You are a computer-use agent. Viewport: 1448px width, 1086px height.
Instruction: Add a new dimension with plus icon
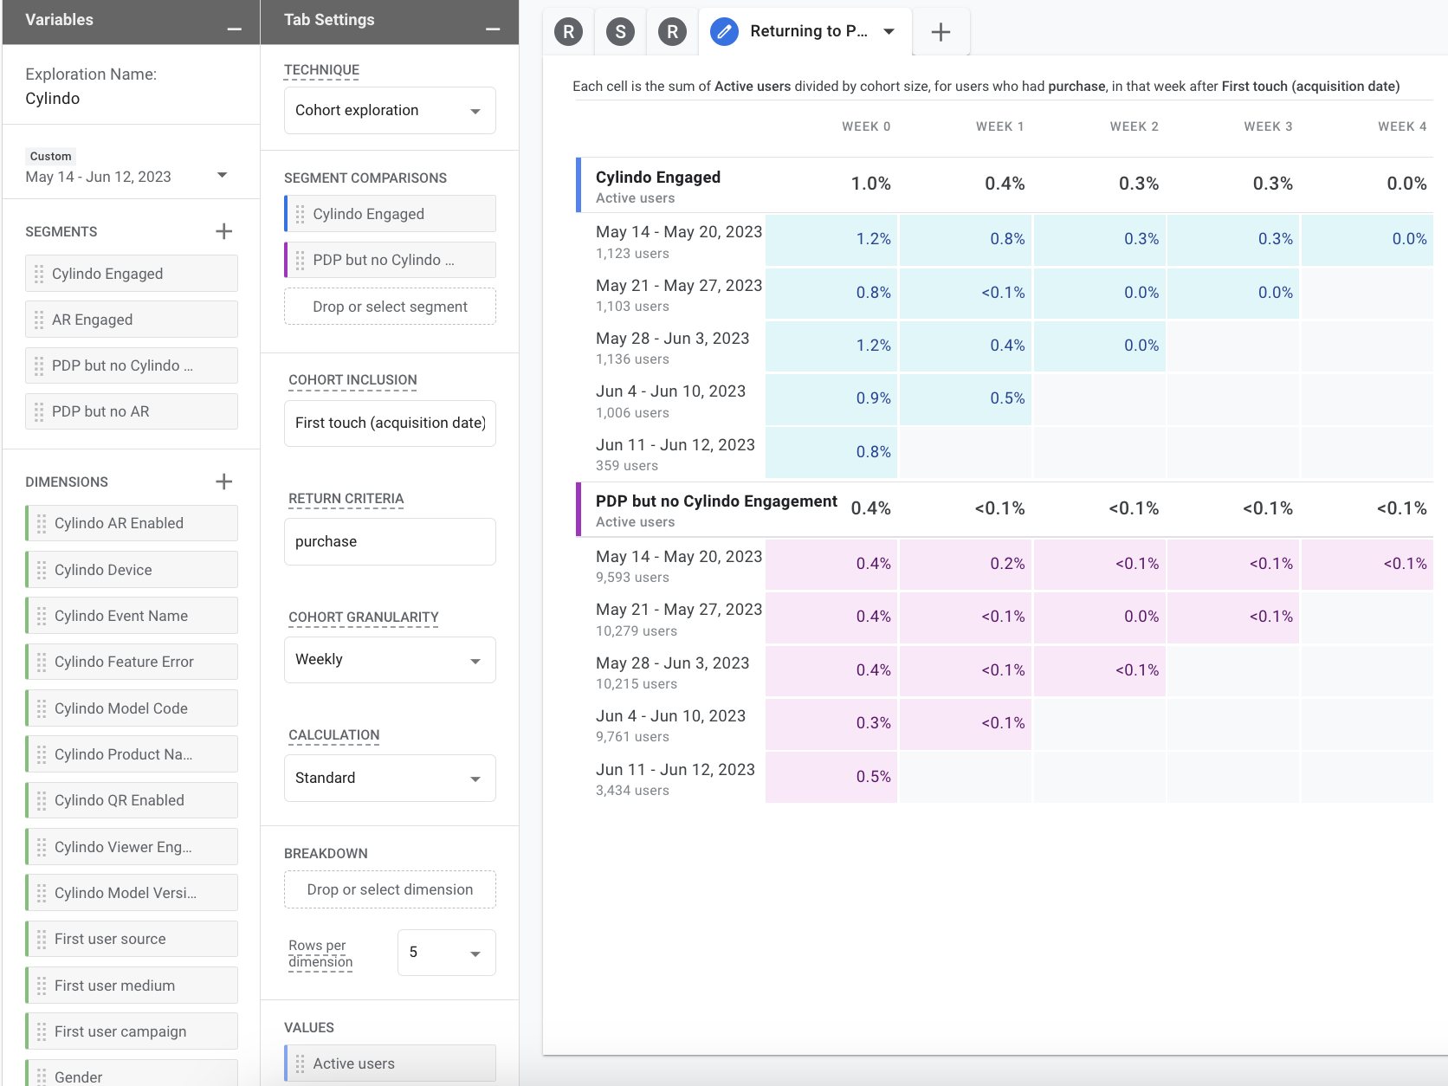pyautogui.click(x=223, y=482)
